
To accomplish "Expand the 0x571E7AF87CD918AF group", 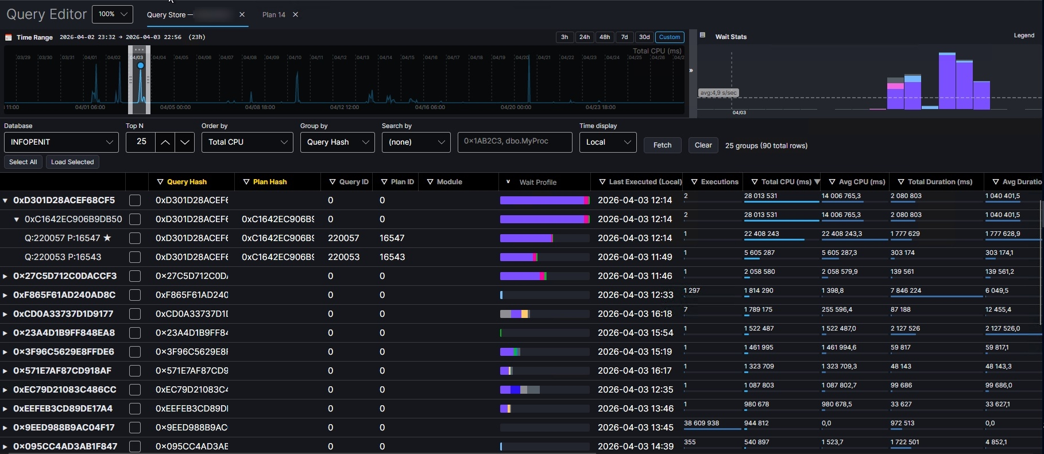I will coord(5,371).
